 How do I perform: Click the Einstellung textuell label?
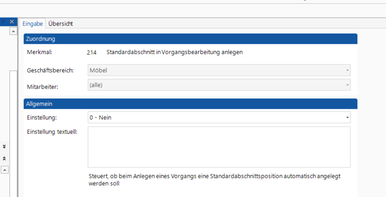tap(52, 132)
